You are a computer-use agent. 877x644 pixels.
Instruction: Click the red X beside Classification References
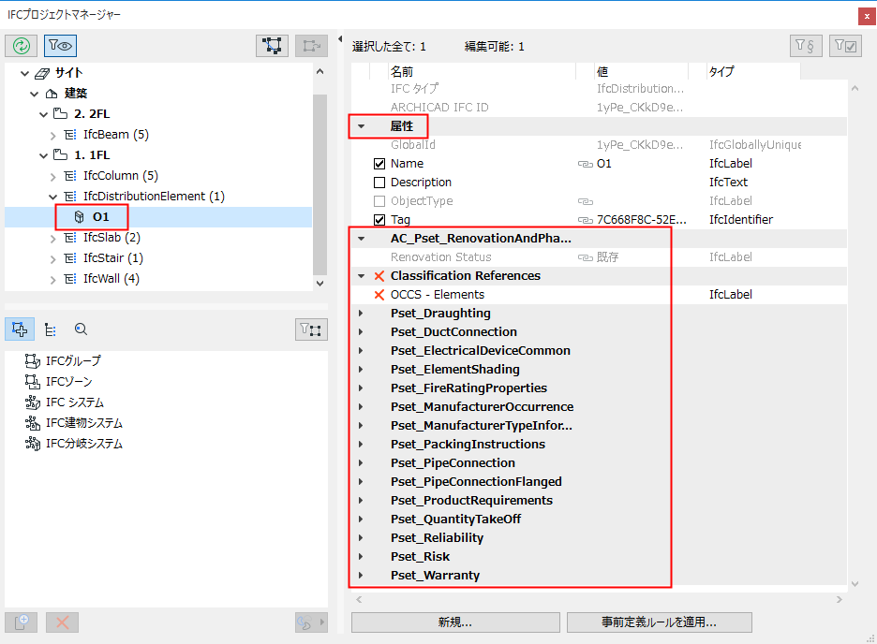tap(379, 276)
